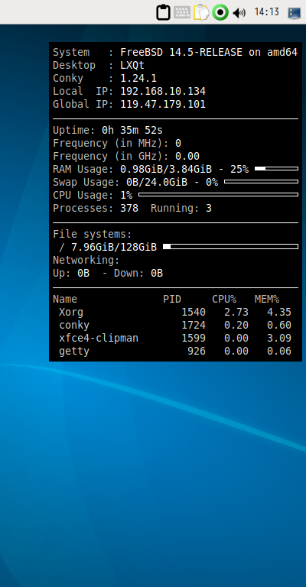Screen dimensions: 306x587
Task: Click the root filesystem usage bar
Action: 231,246
